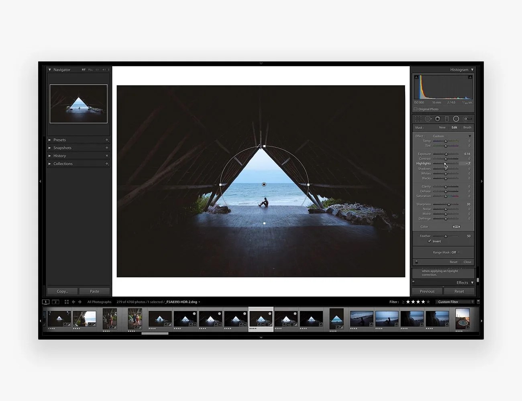Click the Previous button
Image resolution: width=522 pixels, height=401 pixels.
pyautogui.click(x=427, y=292)
